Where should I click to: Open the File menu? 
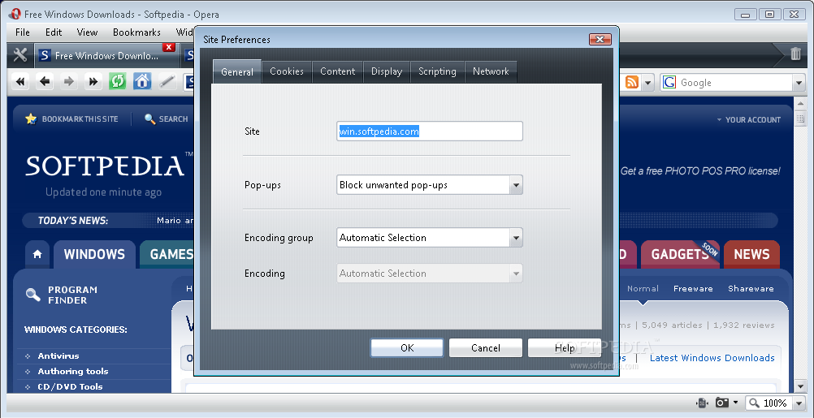pyautogui.click(x=23, y=32)
